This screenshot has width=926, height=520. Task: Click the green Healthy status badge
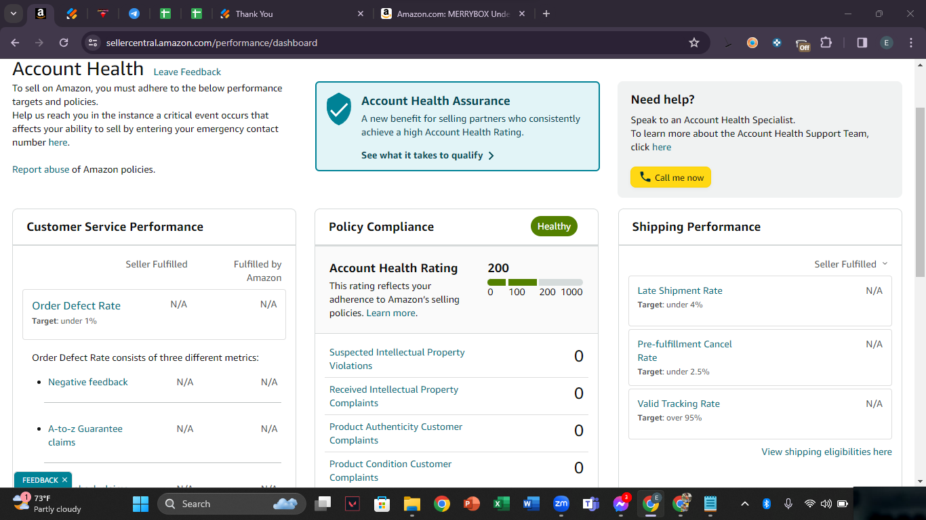point(554,226)
